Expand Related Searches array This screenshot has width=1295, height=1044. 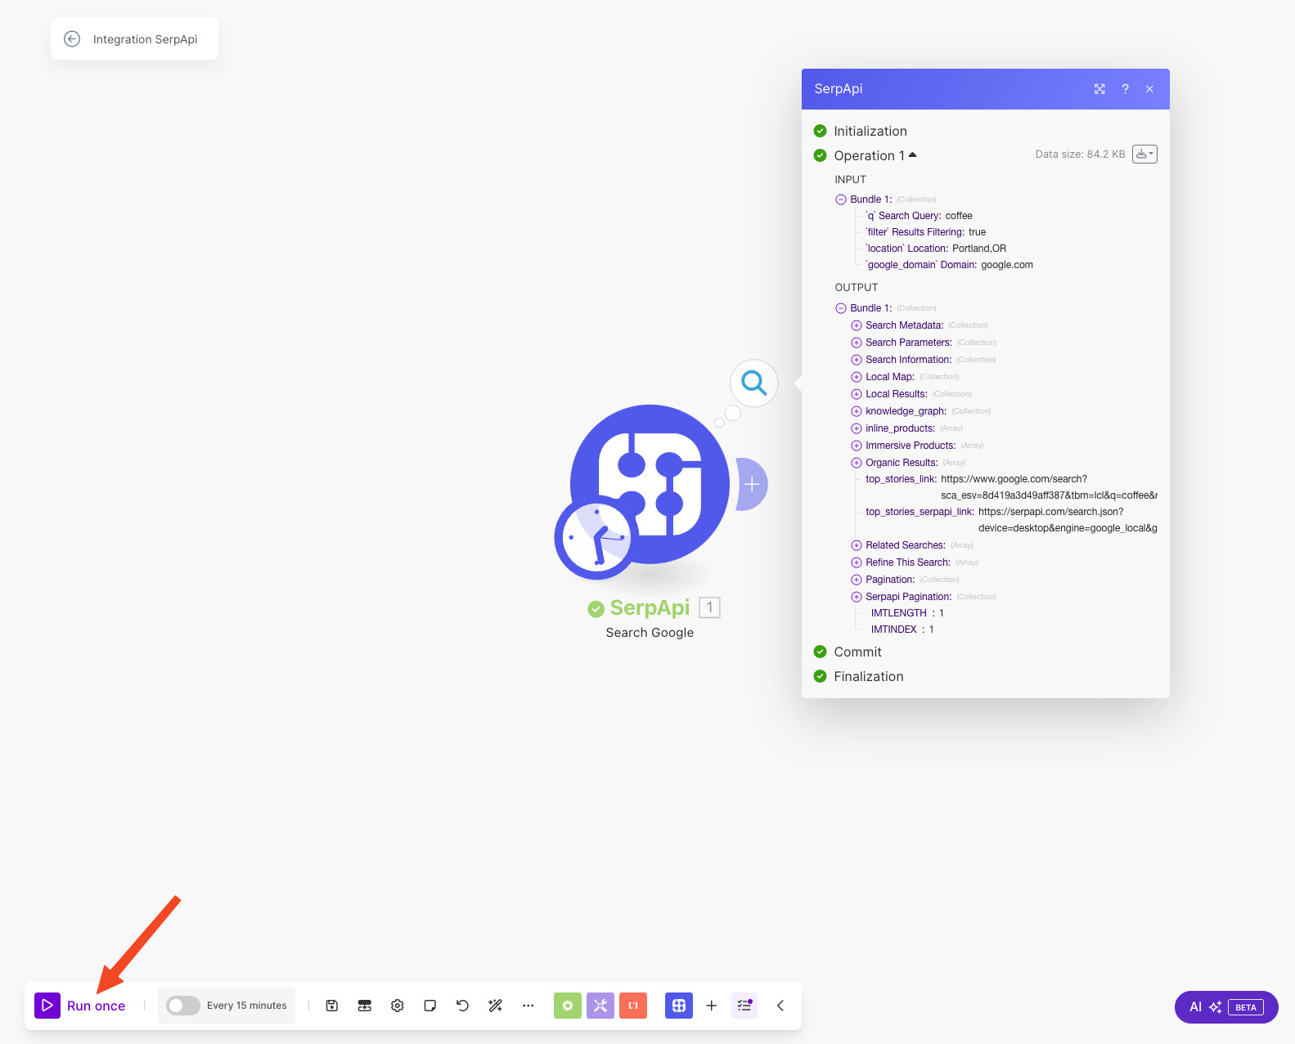point(857,545)
